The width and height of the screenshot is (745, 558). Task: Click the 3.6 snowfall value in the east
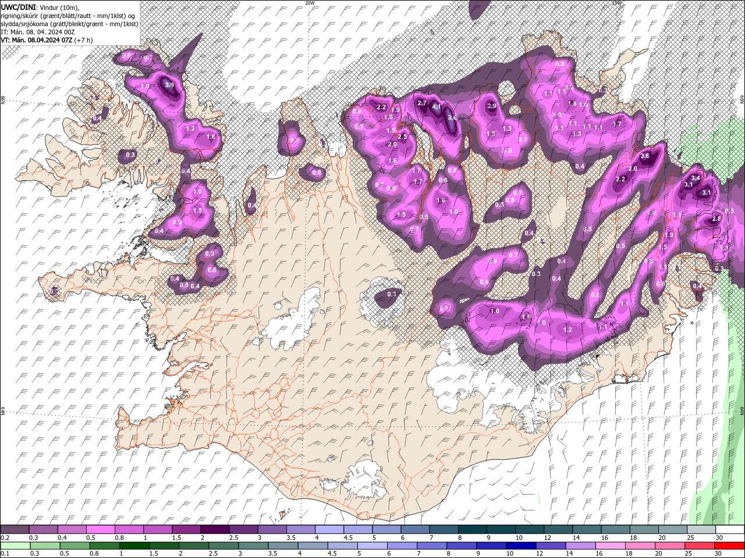645,156
